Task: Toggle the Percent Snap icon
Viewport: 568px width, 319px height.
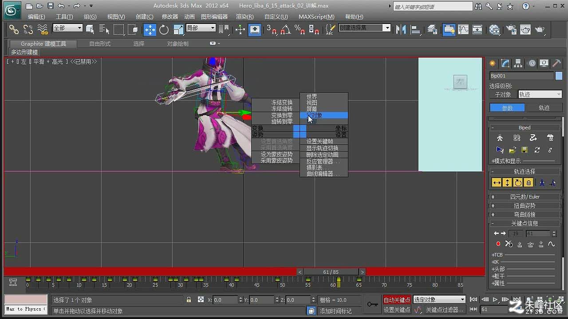Action: pyautogui.click(x=300, y=29)
